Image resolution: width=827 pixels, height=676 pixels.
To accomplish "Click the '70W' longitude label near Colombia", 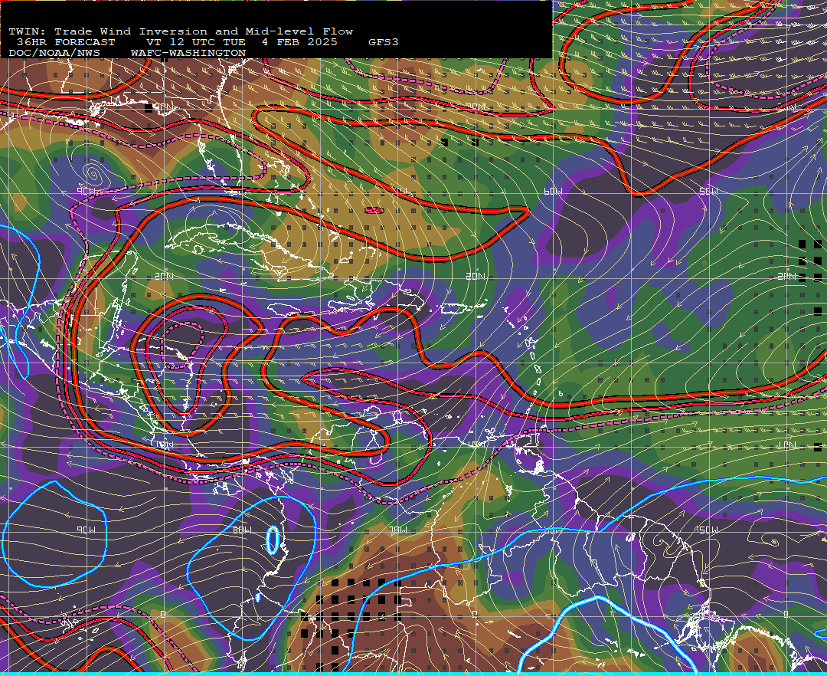I will point(397,530).
